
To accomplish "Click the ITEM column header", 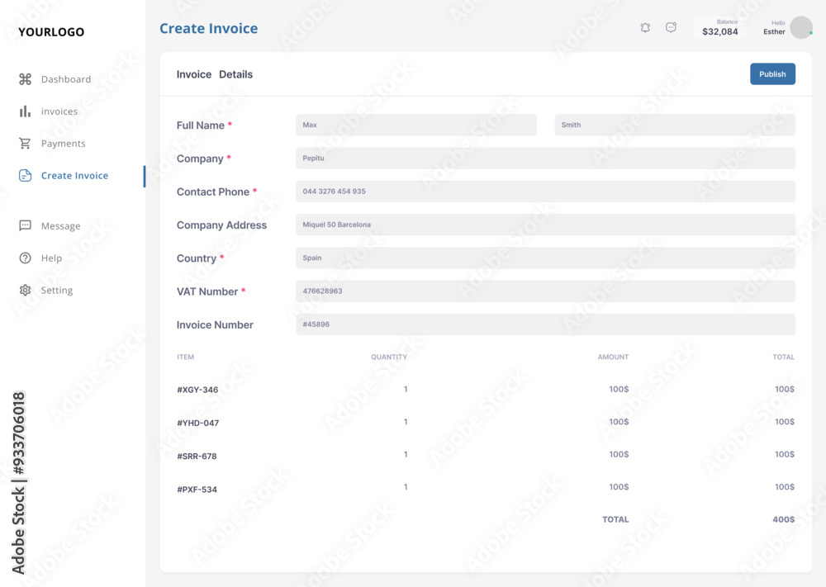I will (185, 357).
